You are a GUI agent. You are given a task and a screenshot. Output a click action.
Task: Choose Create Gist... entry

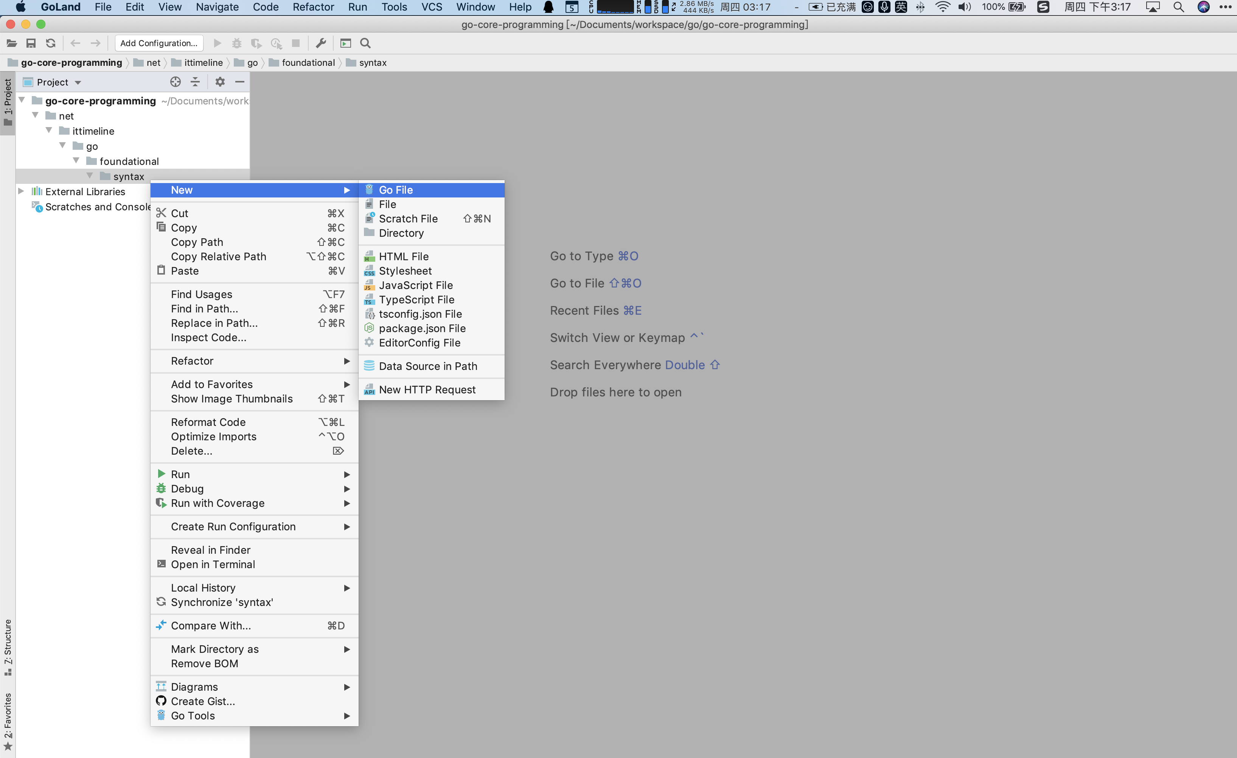coord(254,701)
